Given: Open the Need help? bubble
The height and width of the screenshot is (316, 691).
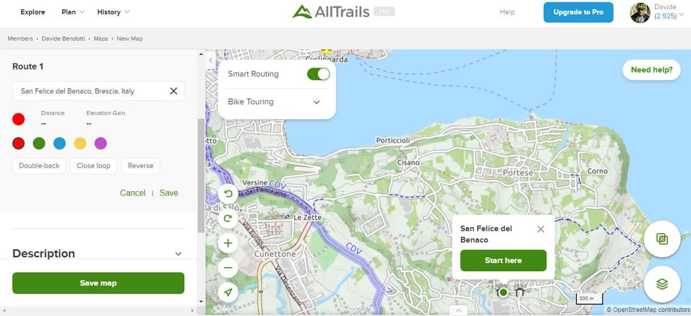Looking at the screenshot, I should pos(651,70).
